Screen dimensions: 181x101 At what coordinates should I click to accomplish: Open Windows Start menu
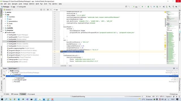coord(2,99)
